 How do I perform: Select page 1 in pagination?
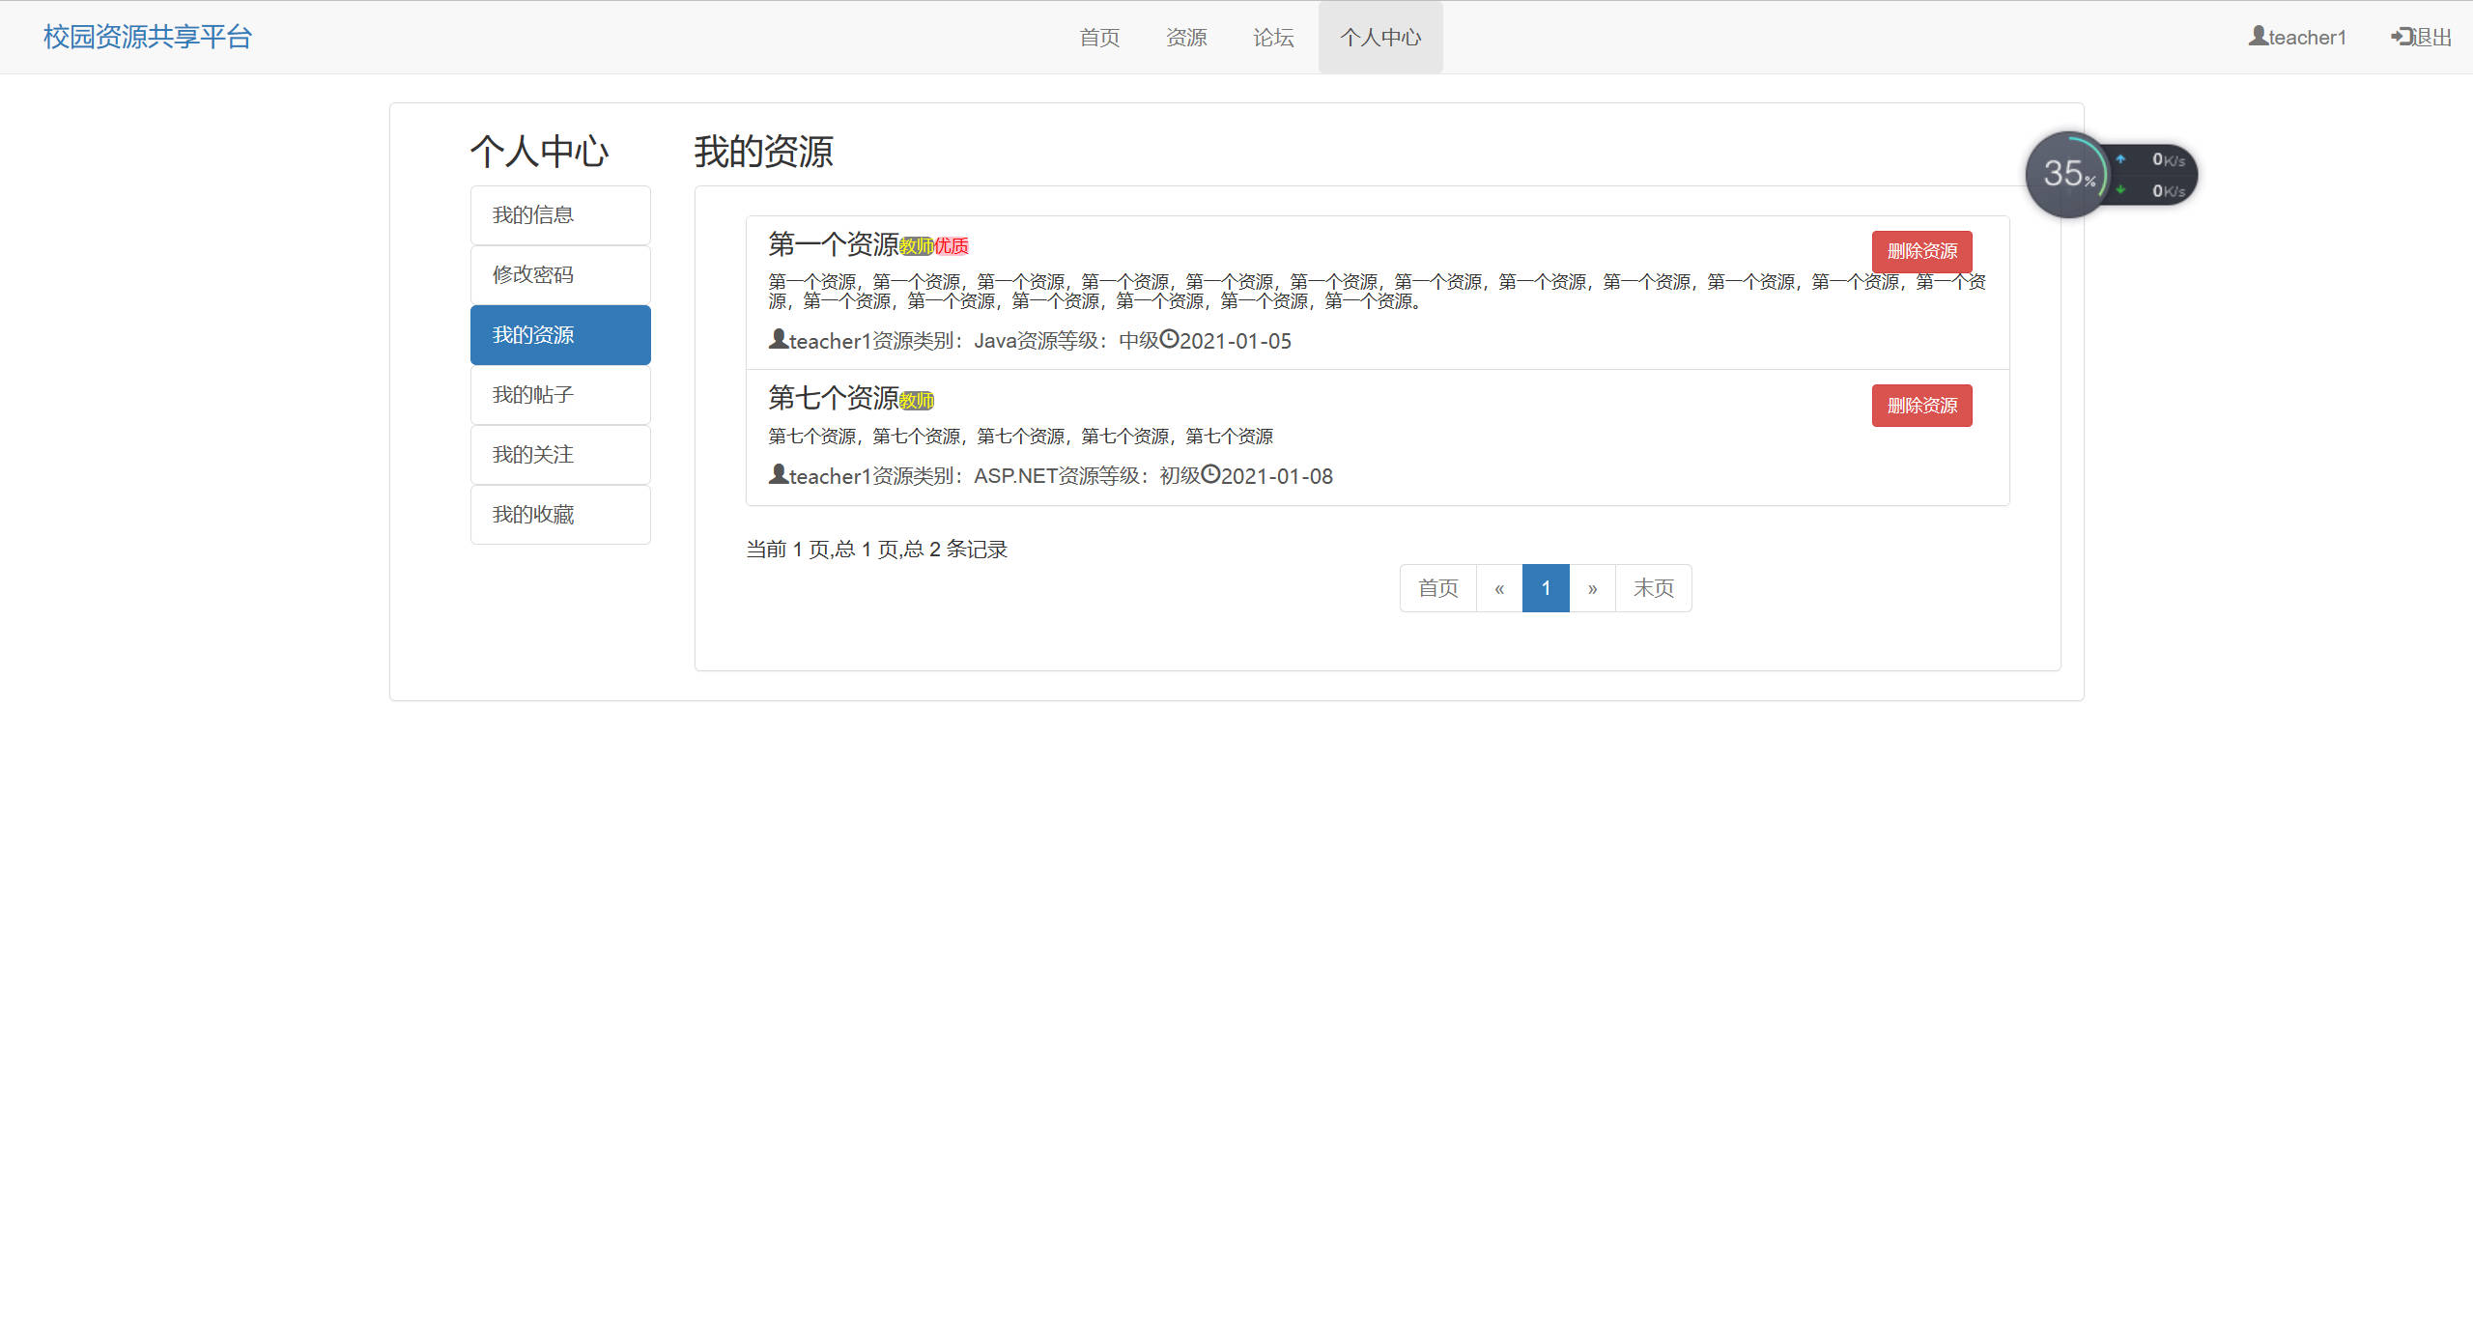pos(1546,587)
